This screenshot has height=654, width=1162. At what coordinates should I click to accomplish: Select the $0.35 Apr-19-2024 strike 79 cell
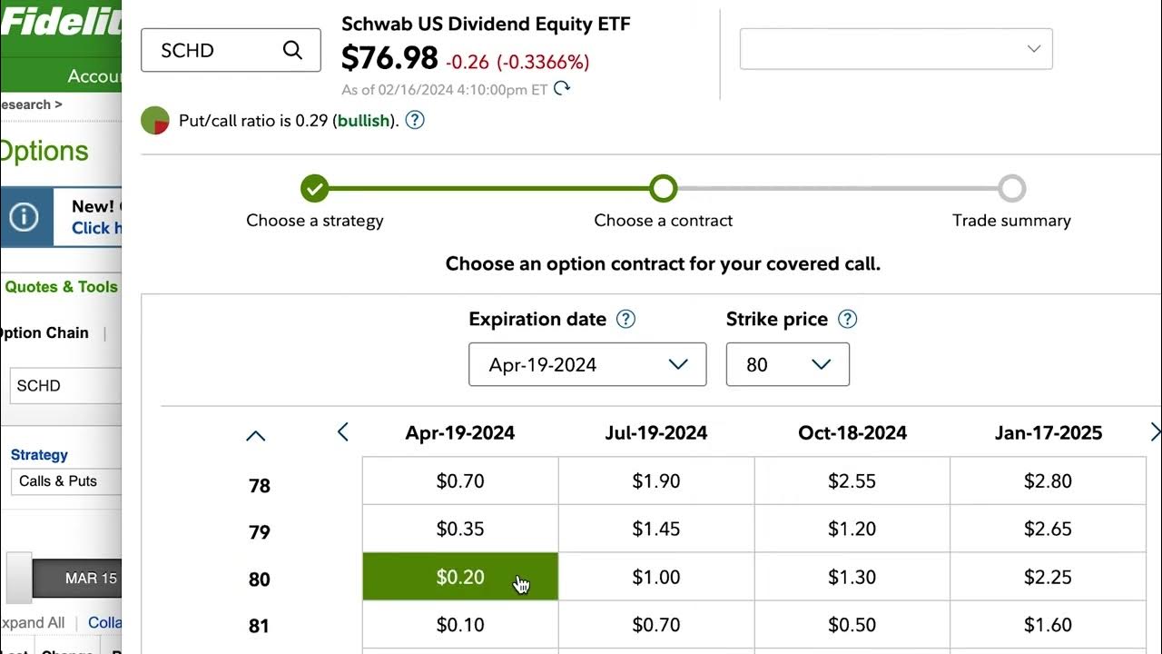click(x=460, y=529)
